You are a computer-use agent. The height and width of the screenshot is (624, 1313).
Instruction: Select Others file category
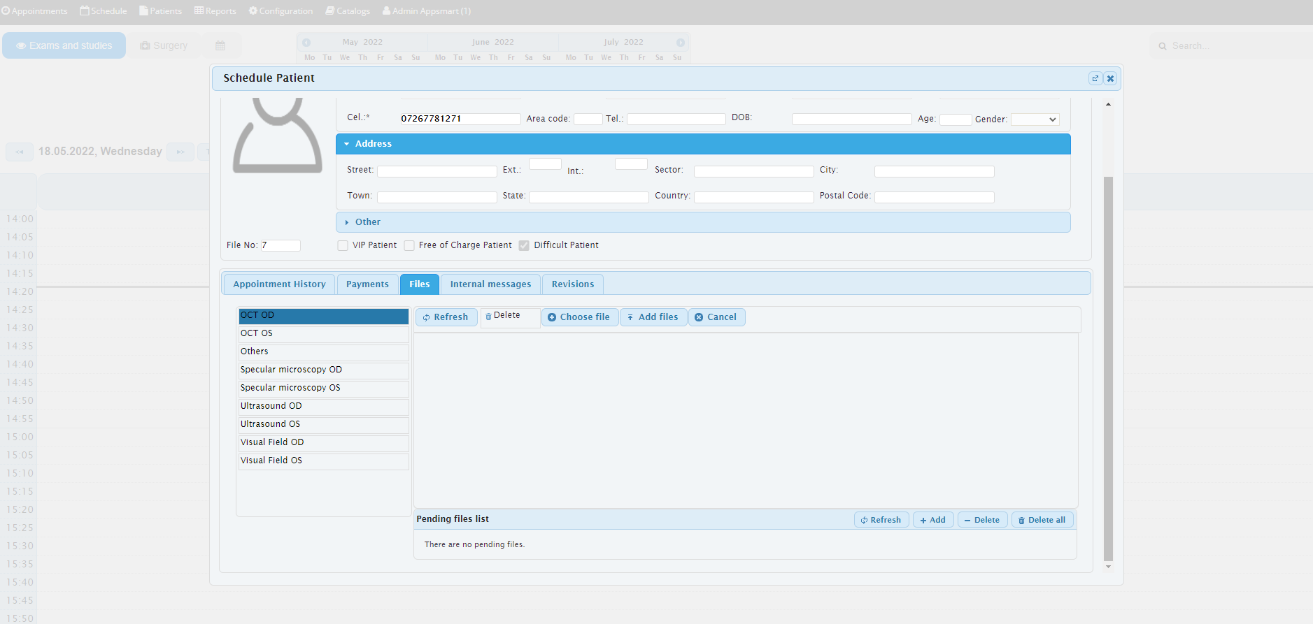(x=323, y=352)
